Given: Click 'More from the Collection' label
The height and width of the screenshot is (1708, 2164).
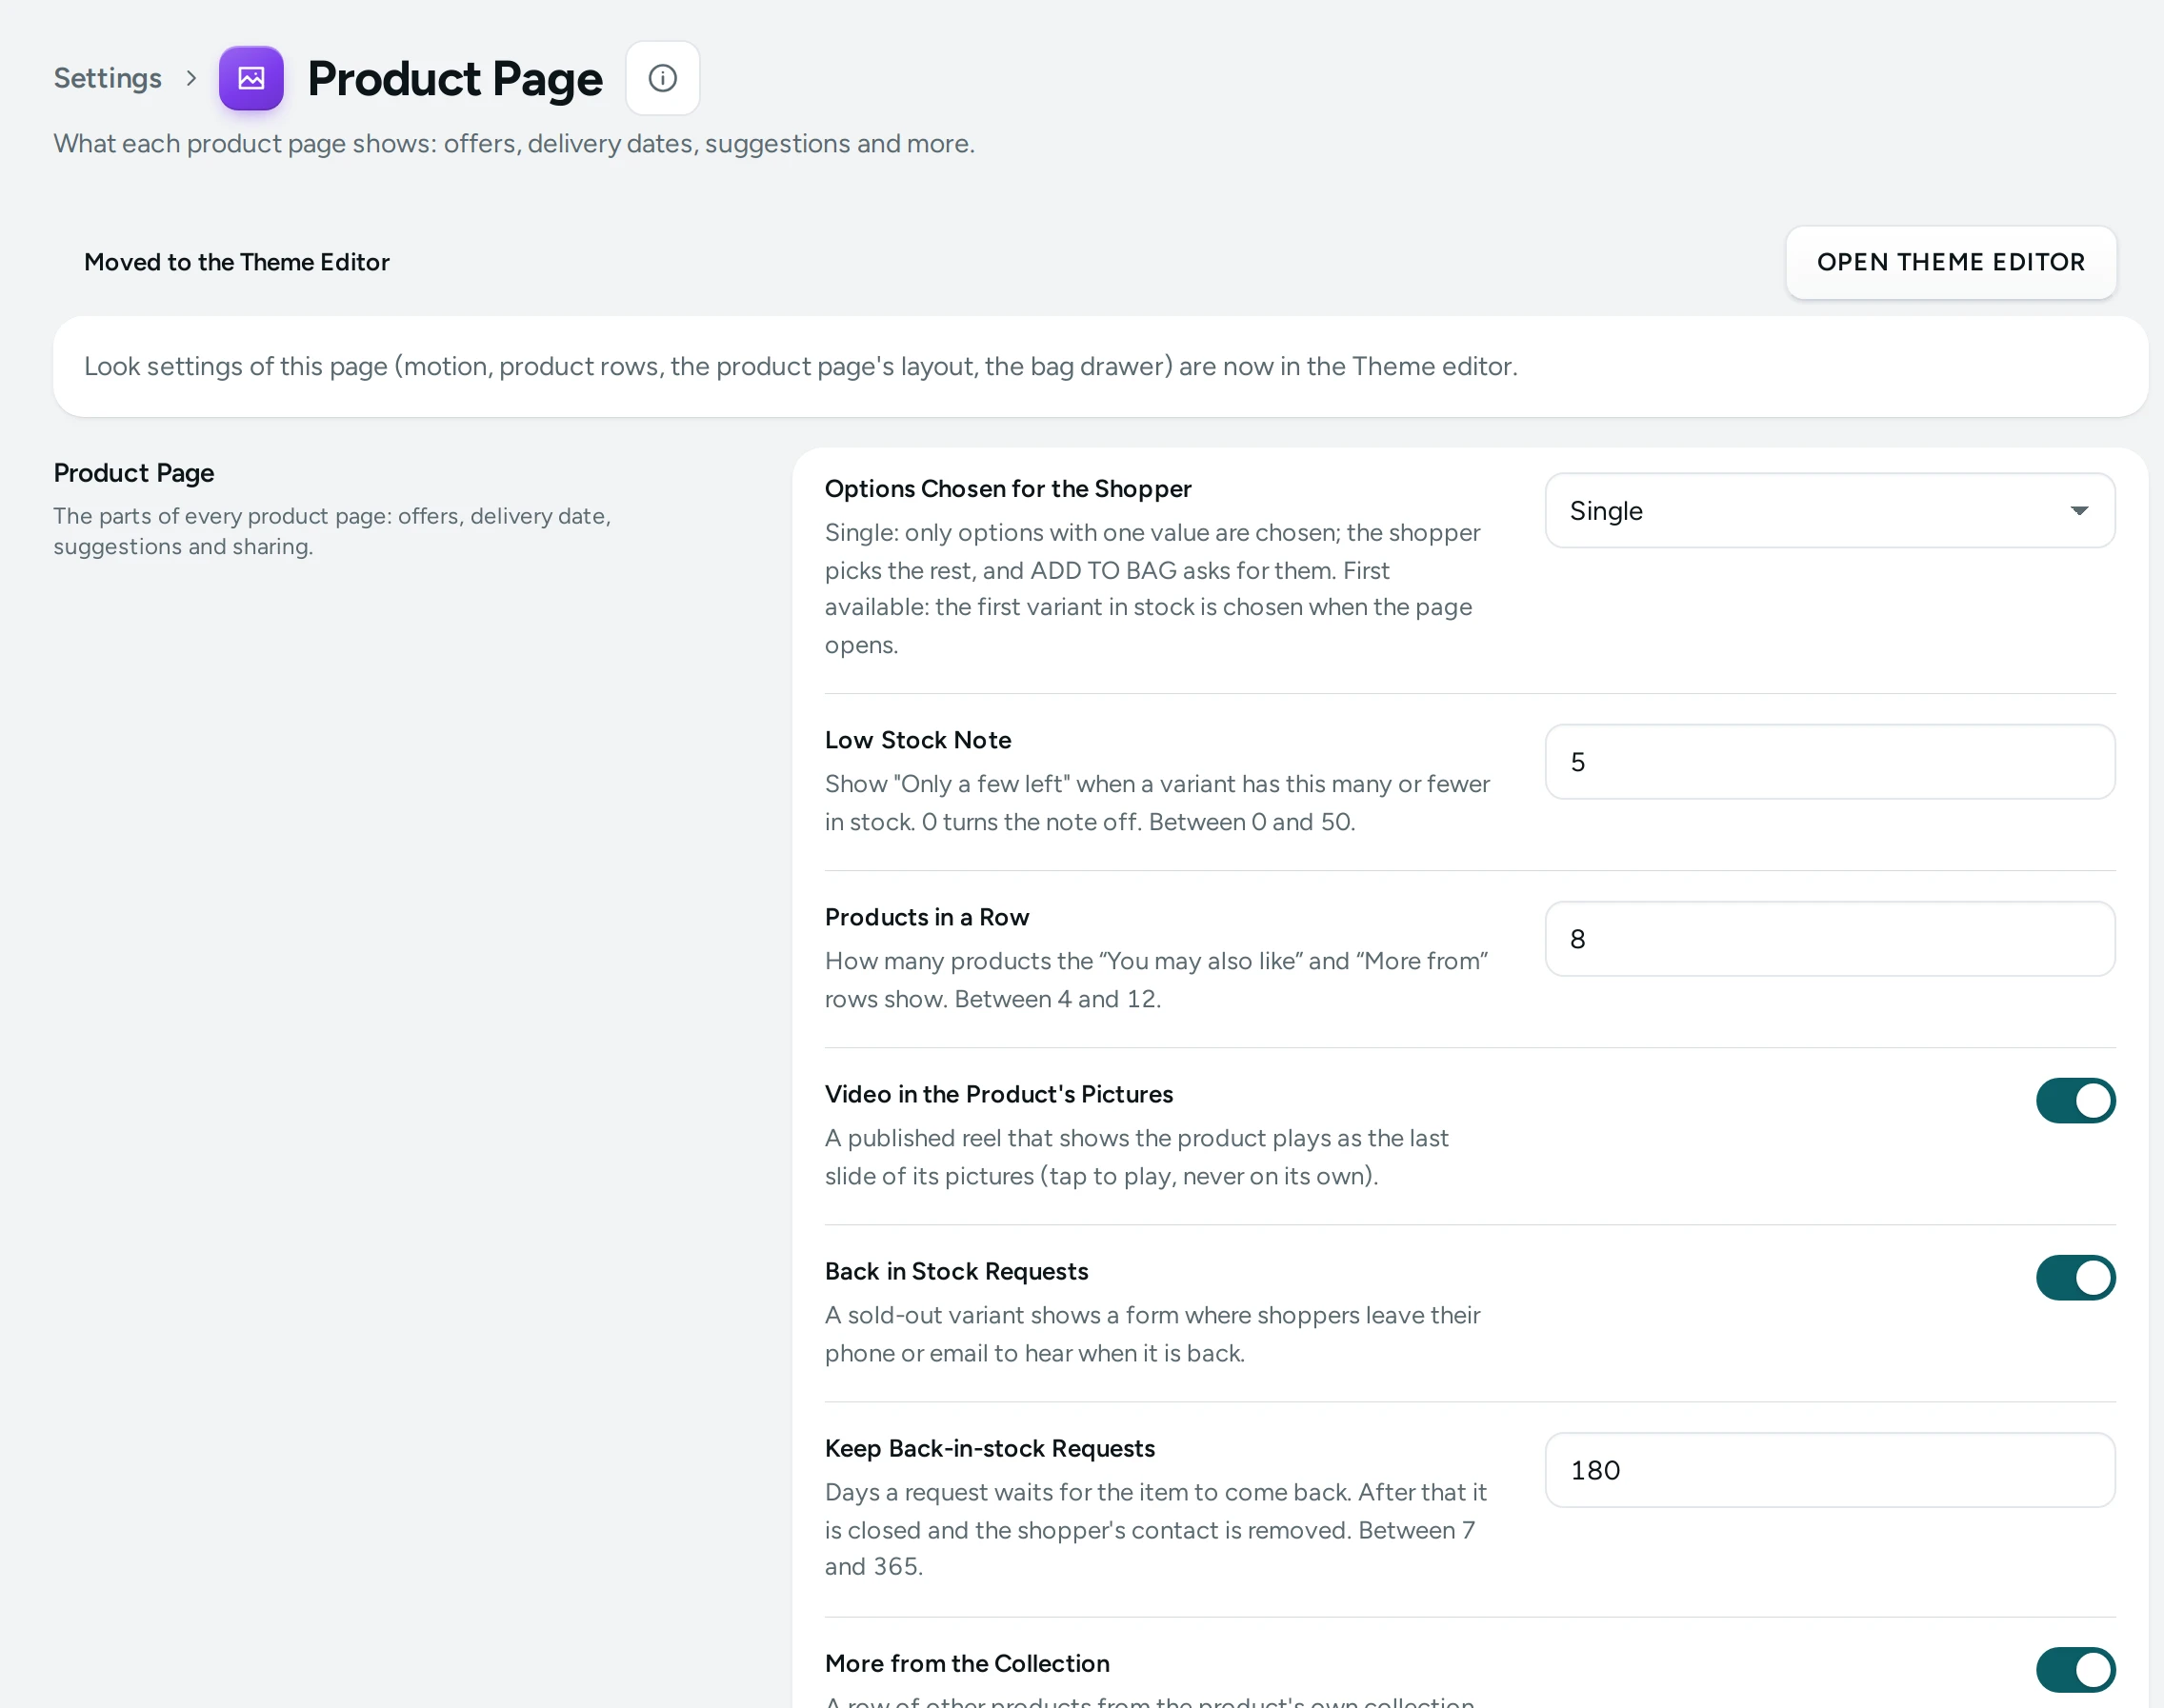Looking at the screenshot, I should click(x=967, y=1663).
